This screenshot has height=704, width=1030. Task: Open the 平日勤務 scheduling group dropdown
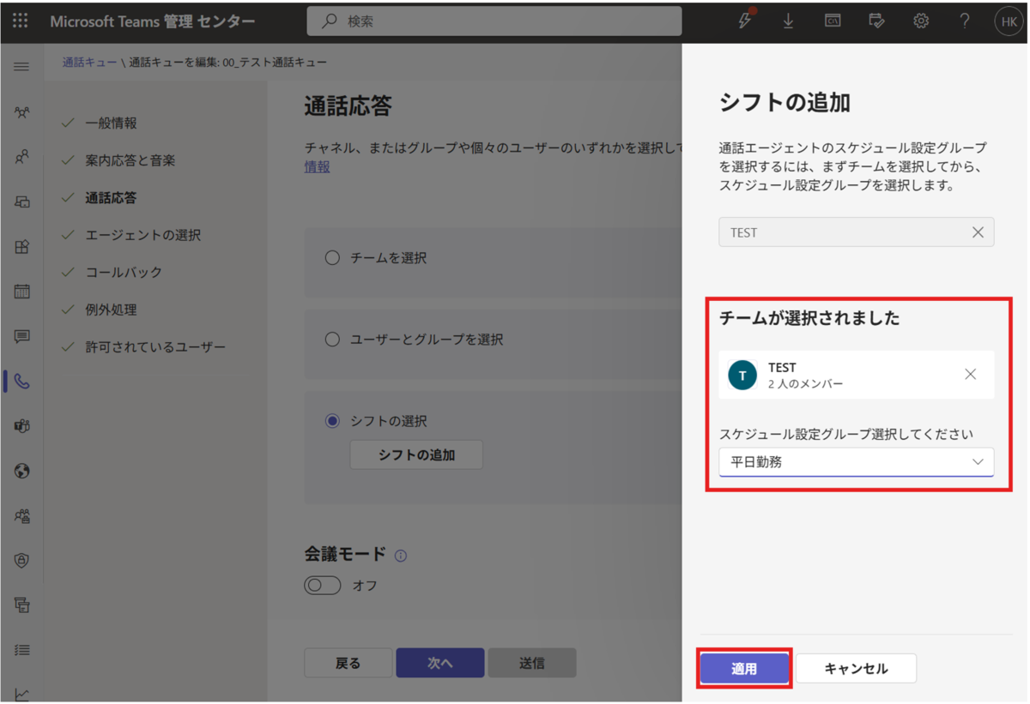tap(857, 462)
